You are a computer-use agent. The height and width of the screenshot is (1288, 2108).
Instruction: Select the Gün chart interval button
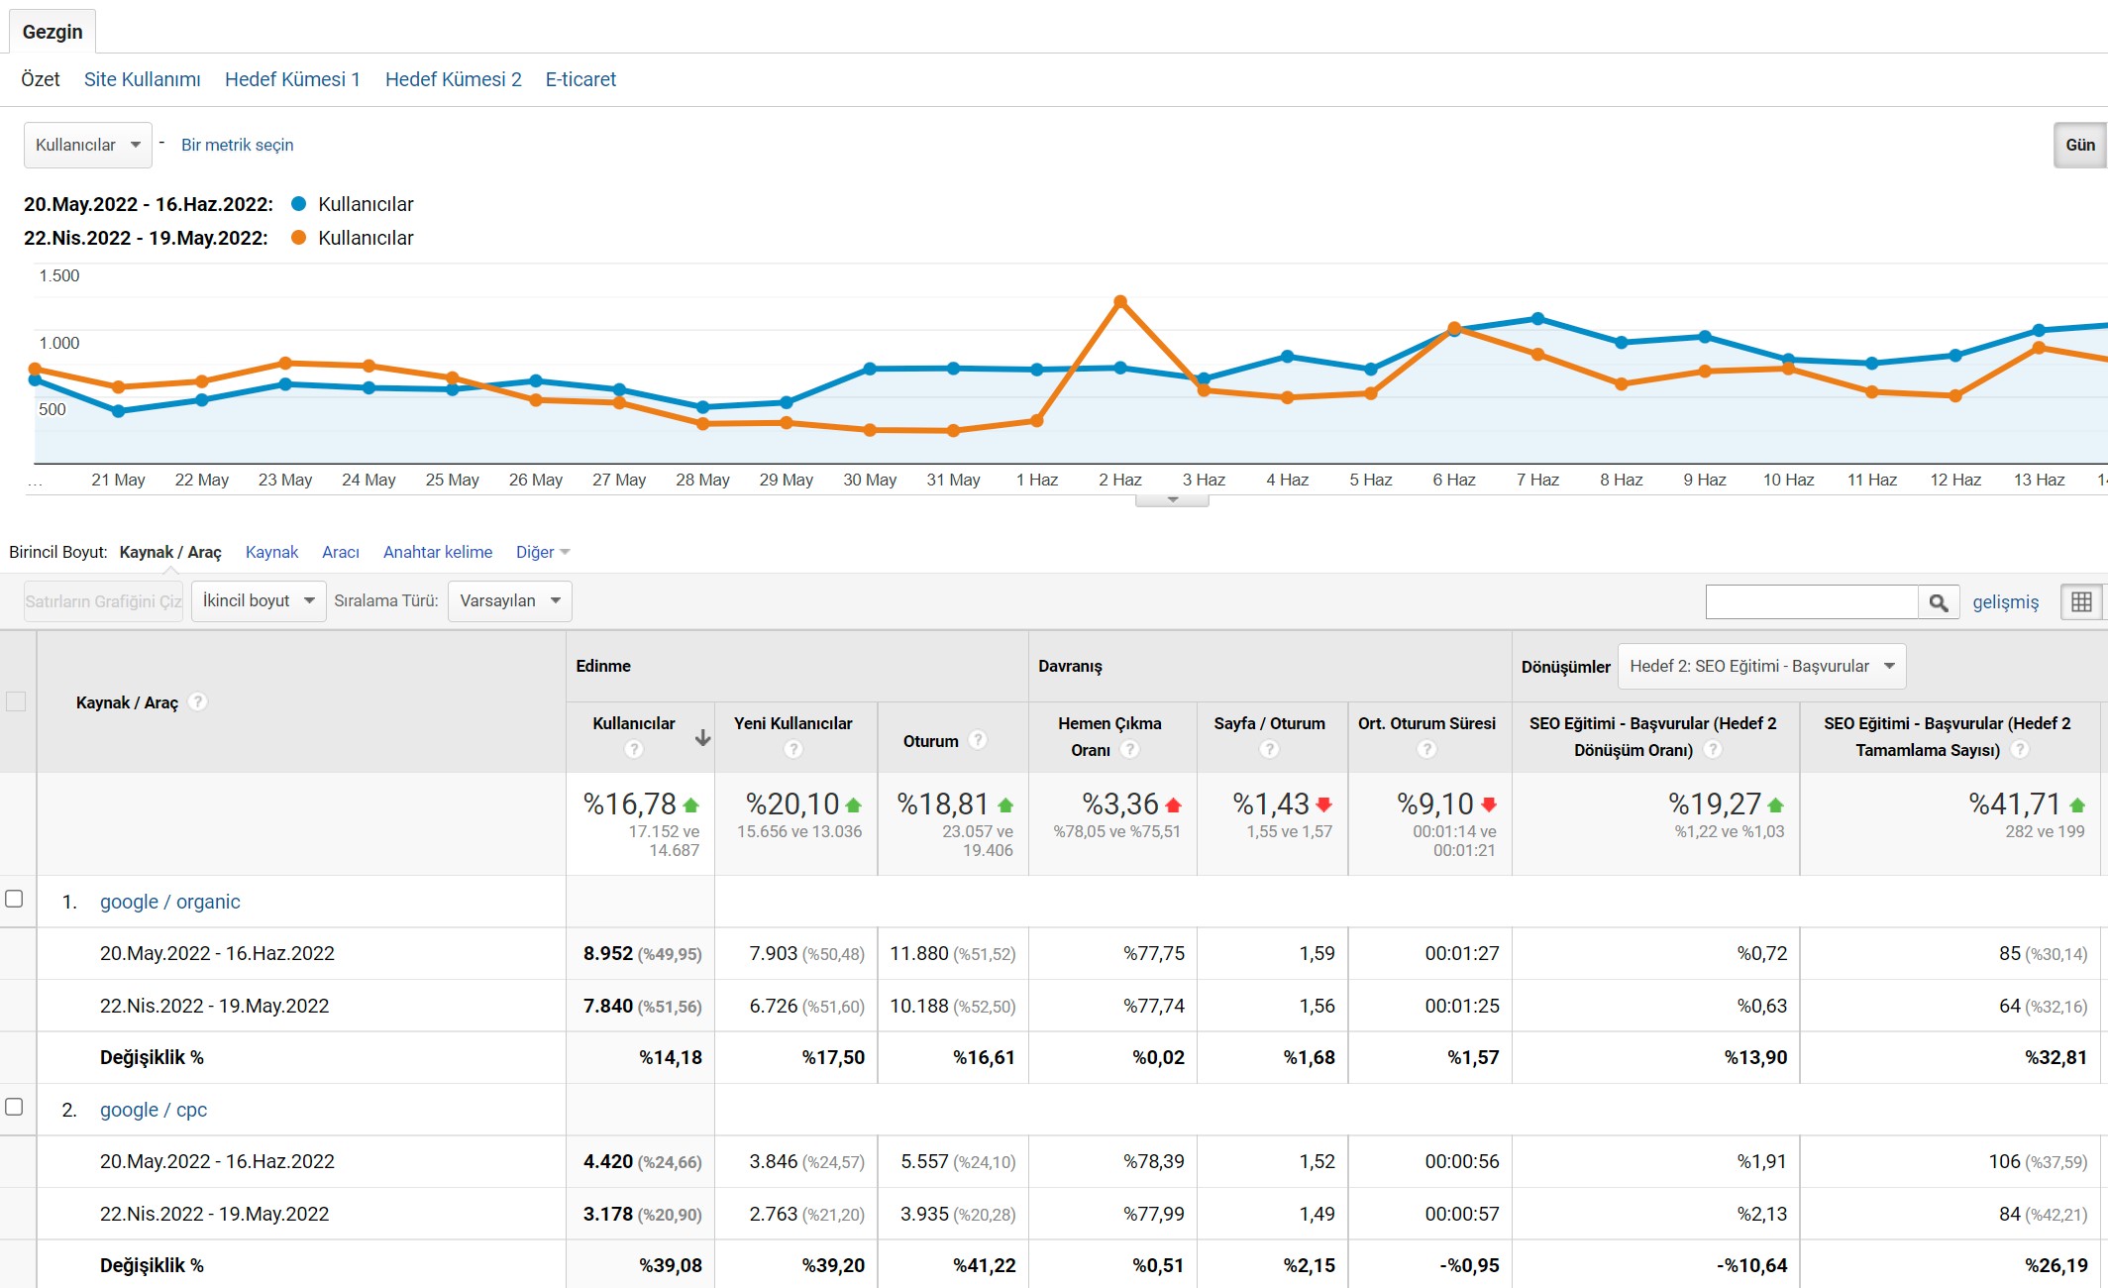tap(2079, 145)
